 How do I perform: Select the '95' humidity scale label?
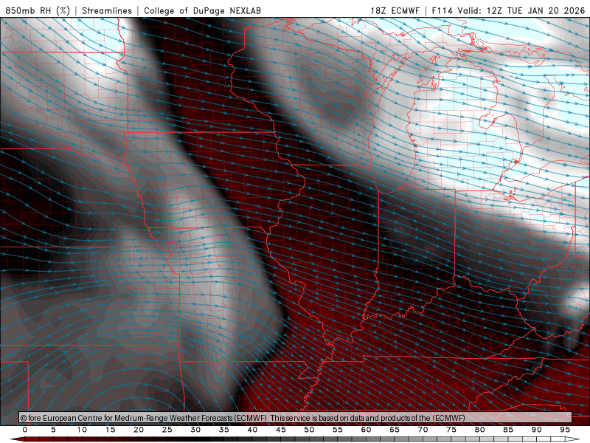[x=565, y=430]
